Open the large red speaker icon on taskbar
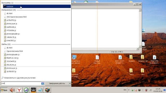166x93 pixels. [12, 90]
